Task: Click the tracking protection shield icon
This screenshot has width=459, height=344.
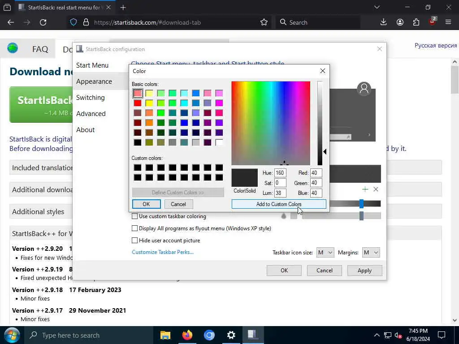Action: click(x=74, y=22)
